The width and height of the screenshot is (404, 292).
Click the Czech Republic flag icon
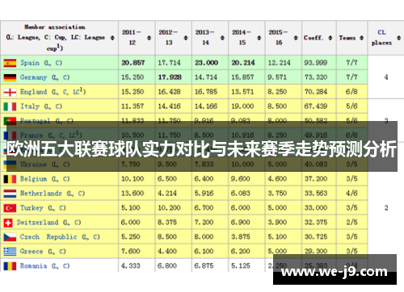pyautogui.click(x=10, y=237)
